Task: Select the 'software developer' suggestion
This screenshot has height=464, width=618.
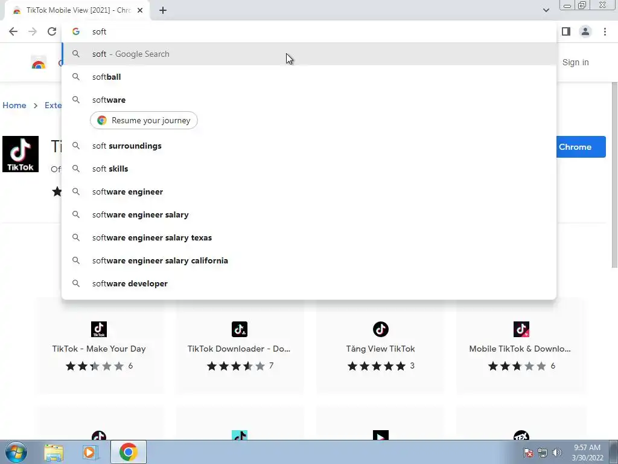Action: pyautogui.click(x=309, y=283)
